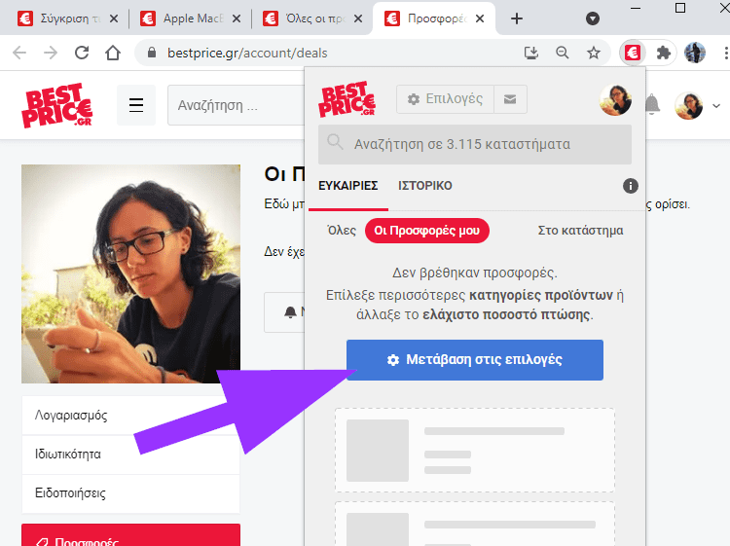Open the hamburger menu on BestPrice site

coord(136,105)
